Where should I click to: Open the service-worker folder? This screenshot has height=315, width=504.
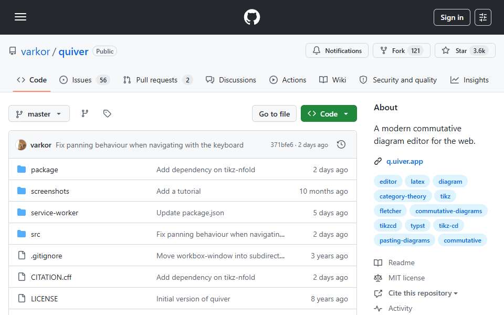pyautogui.click(x=54, y=213)
